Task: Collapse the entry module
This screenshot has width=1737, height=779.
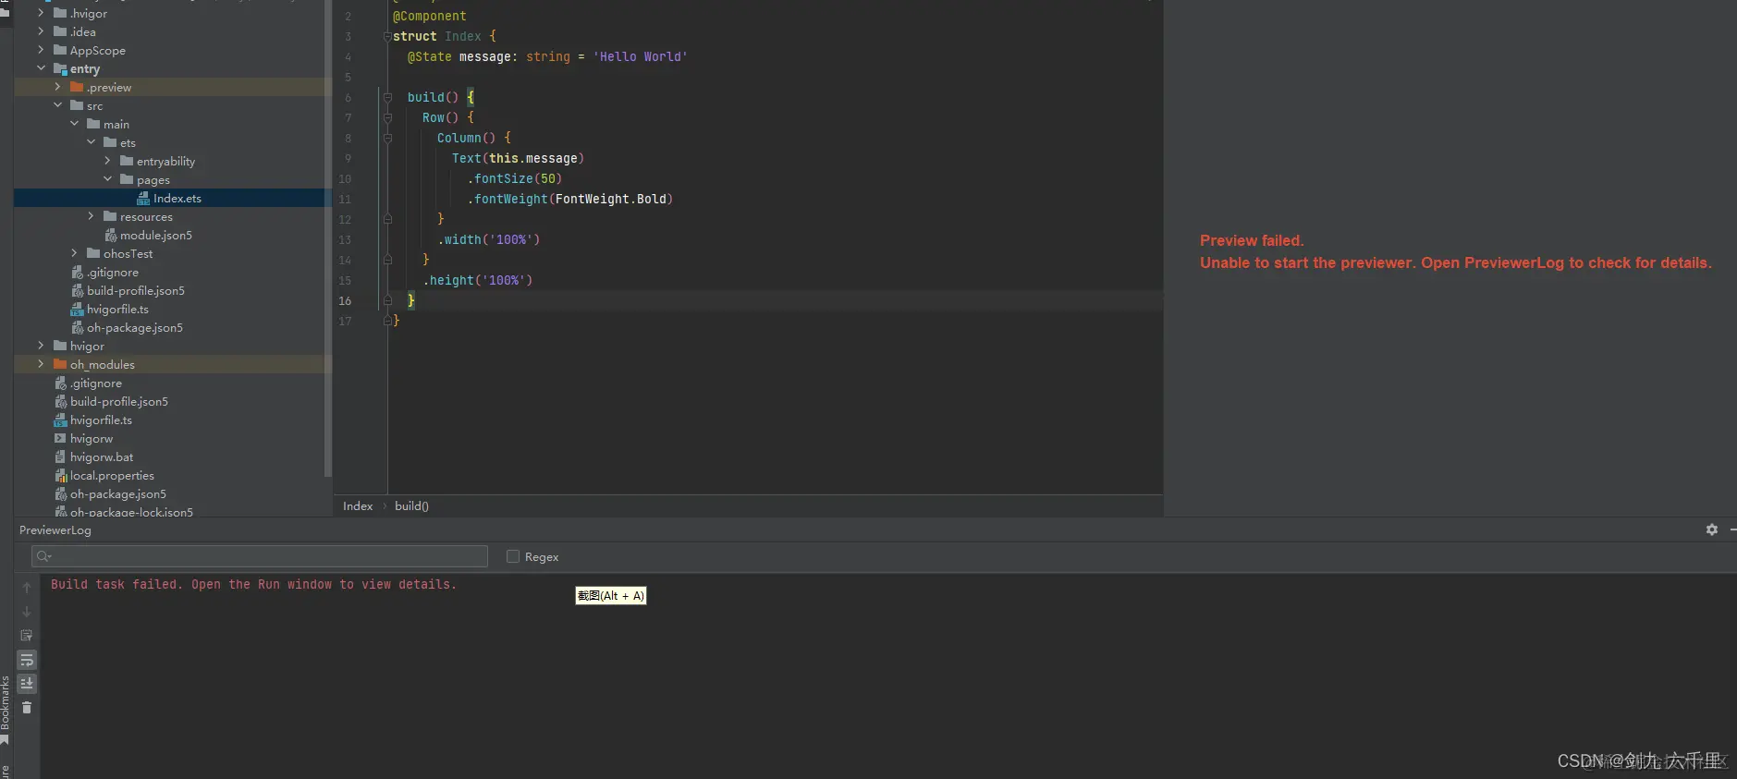Action: tap(41, 68)
